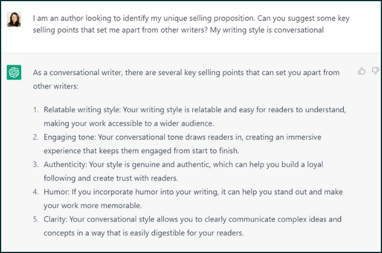Click the thumbs down feedback icon

[x=374, y=71]
